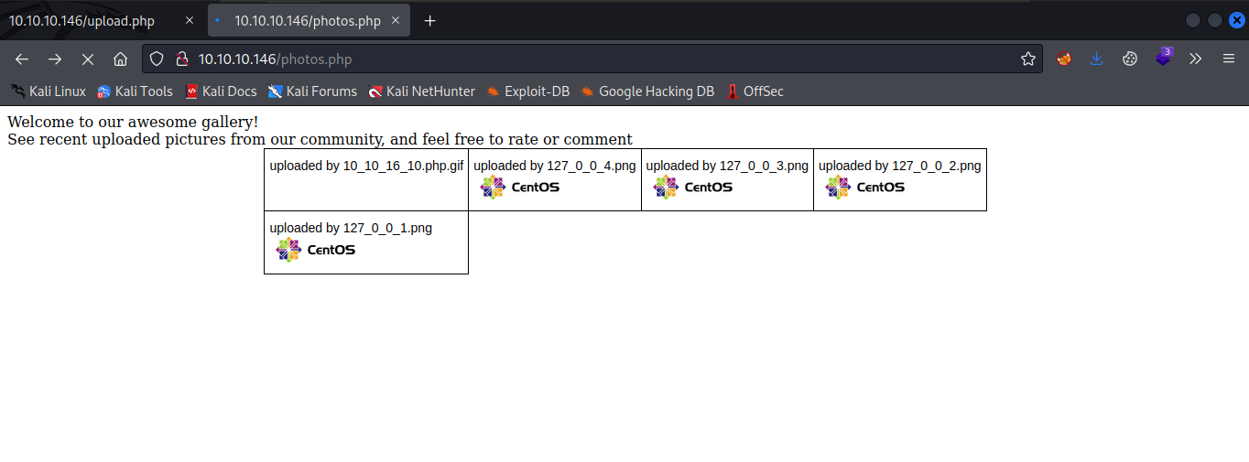Click the insecure connection padlock icon
The height and width of the screenshot is (462, 1249).
click(x=181, y=59)
